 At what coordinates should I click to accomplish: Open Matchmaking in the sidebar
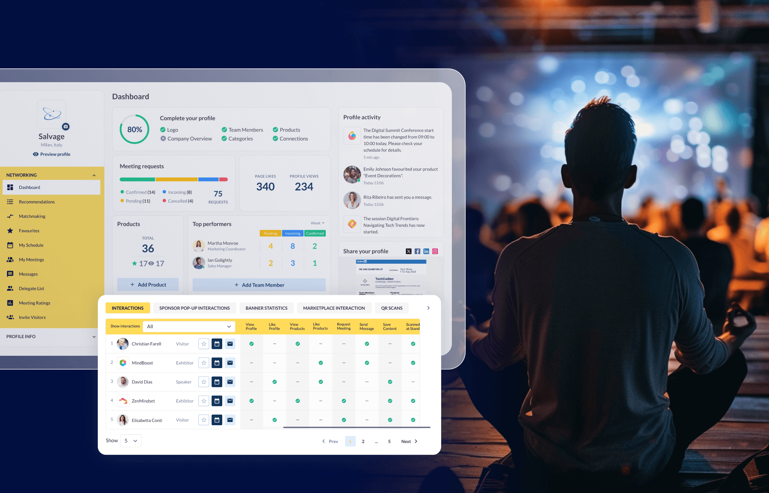32,217
